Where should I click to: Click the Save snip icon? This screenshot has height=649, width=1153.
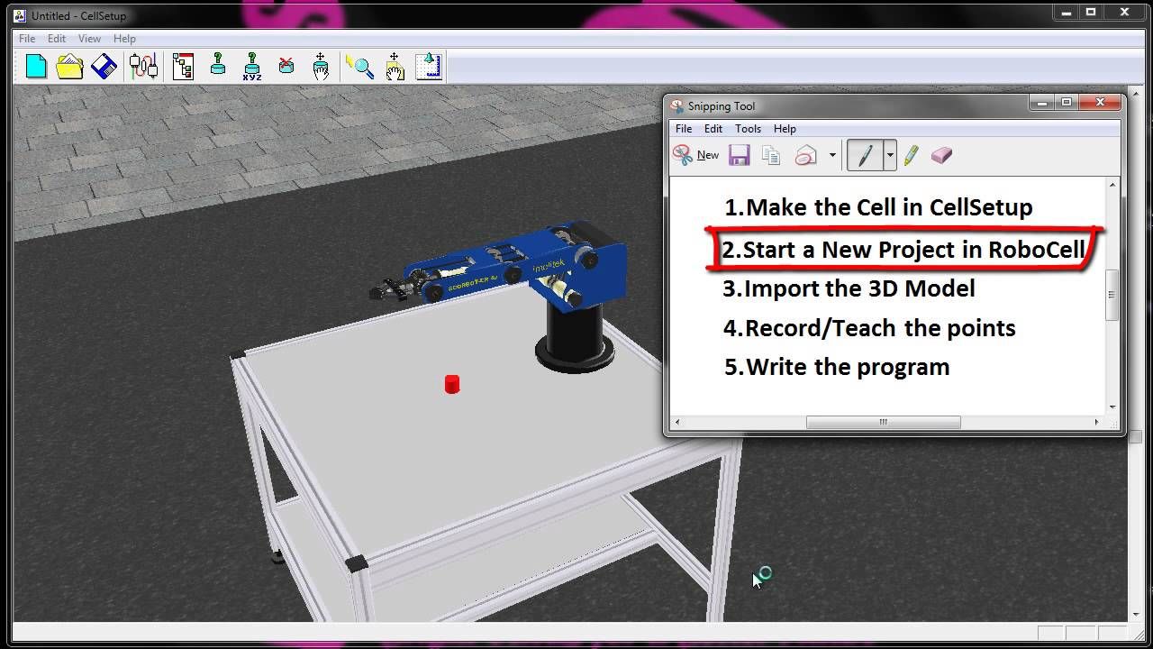click(739, 155)
